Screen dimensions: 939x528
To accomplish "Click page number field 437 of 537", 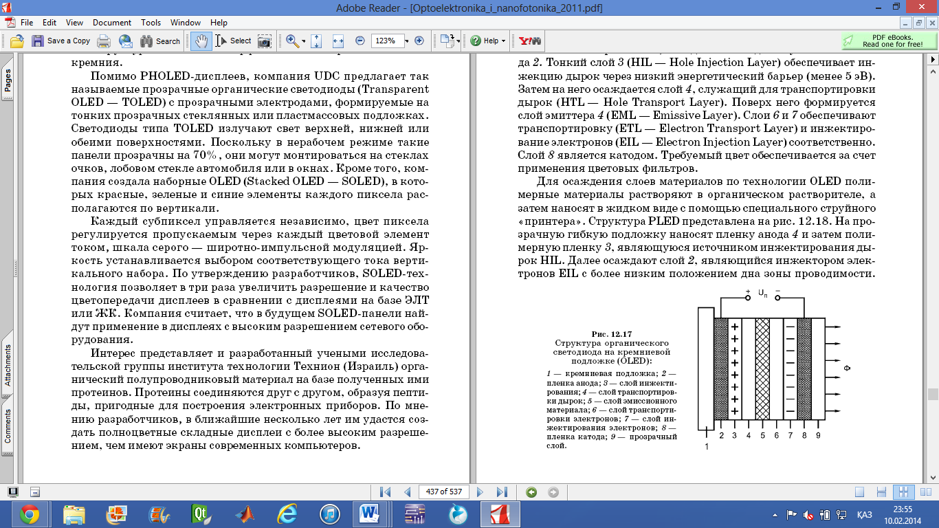I will pos(443,492).
